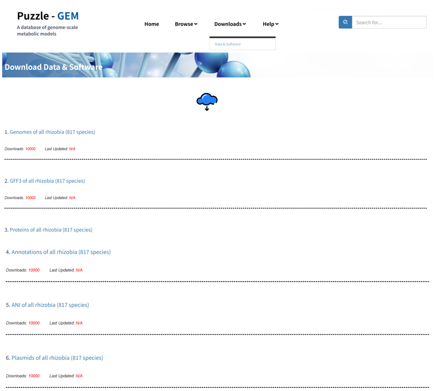Open ANI of all rhizobia link

(50, 305)
